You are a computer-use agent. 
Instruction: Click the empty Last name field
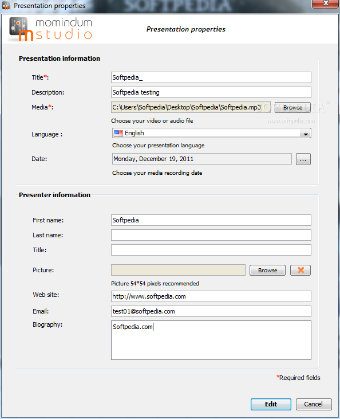click(211, 235)
